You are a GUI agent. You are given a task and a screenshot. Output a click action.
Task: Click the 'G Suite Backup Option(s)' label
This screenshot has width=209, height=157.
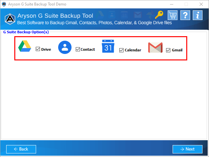click(26, 32)
